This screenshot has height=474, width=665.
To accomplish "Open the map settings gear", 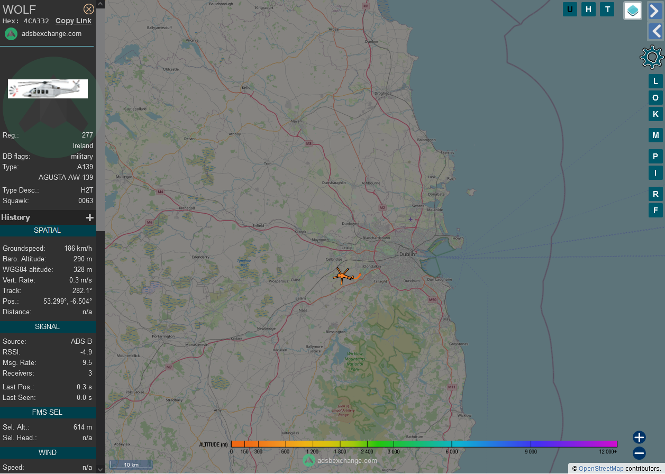I will click(652, 57).
